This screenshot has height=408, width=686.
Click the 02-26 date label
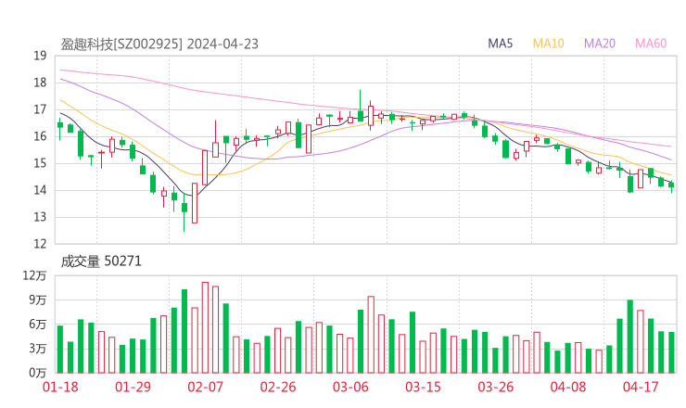coord(278,387)
